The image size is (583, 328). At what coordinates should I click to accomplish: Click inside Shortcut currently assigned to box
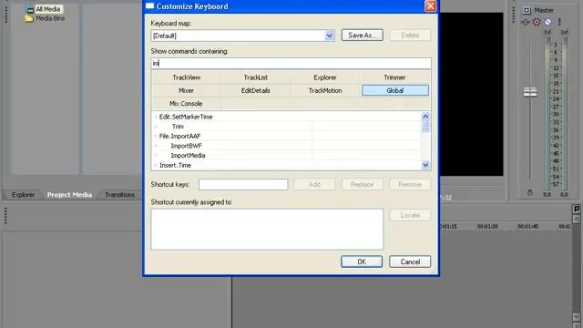tap(267, 229)
